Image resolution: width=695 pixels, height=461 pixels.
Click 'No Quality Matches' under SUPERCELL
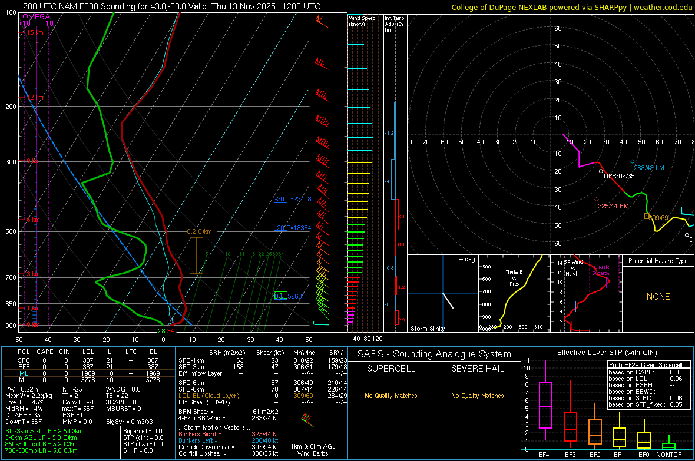(x=391, y=396)
